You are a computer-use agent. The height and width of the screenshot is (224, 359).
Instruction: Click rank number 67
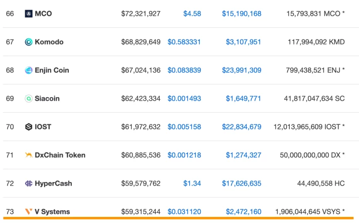(10, 42)
